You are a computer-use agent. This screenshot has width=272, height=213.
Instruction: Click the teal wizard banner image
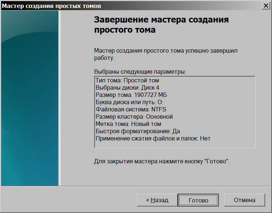(x=30, y=98)
